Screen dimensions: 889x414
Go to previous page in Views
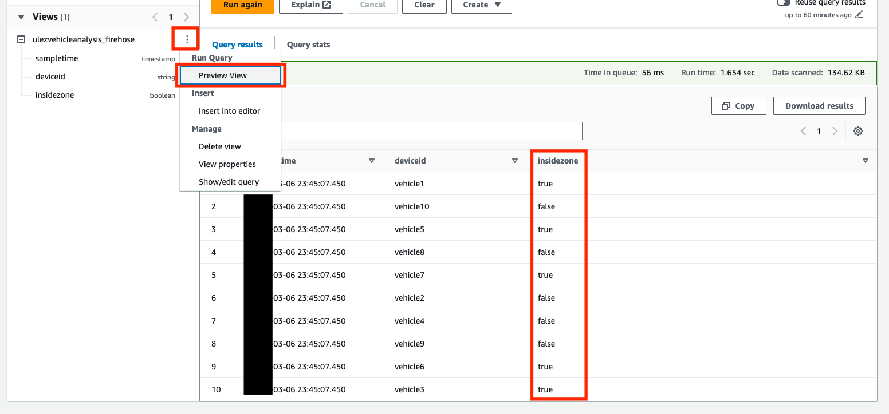click(x=155, y=17)
